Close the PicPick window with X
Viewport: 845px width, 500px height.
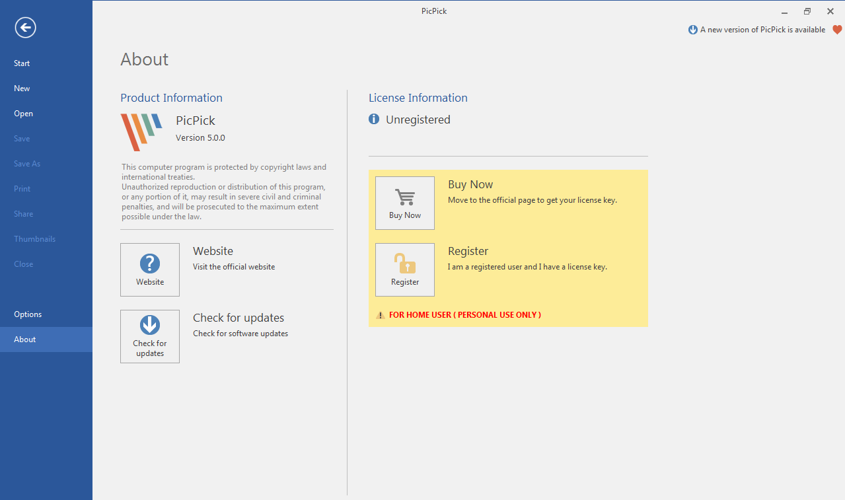(830, 11)
